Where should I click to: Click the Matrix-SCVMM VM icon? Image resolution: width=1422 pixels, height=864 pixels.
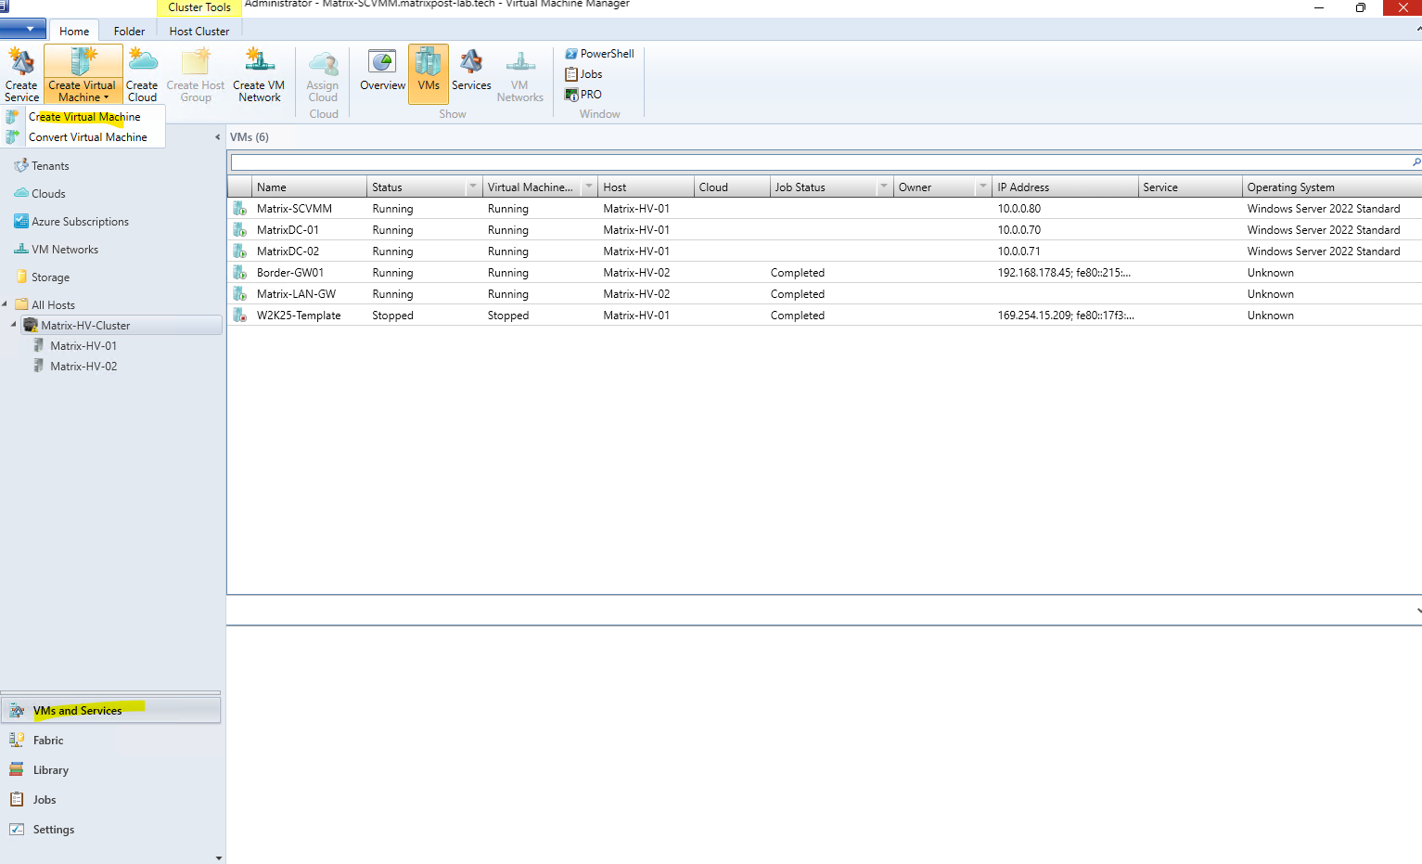click(x=239, y=209)
